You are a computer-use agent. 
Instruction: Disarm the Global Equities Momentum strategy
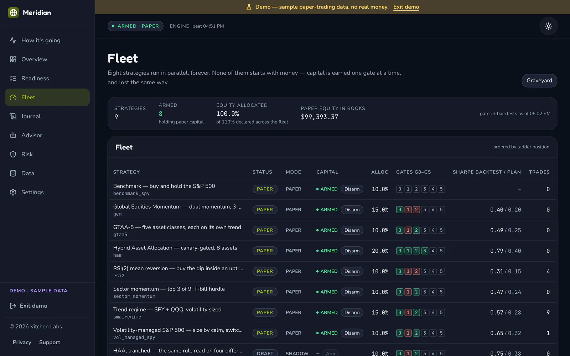[352, 210]
